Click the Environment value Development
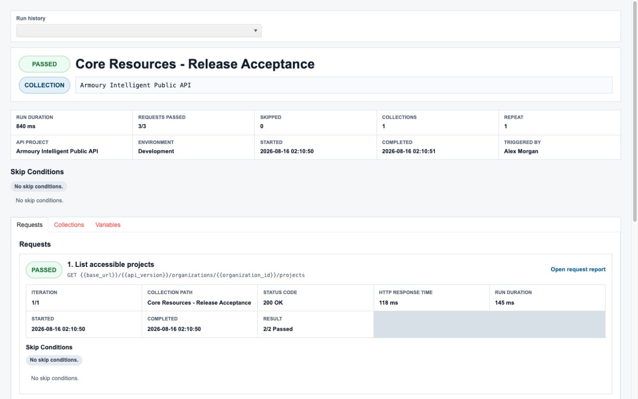Viewport: 638px width, 399px height. [x=156, y=151]
